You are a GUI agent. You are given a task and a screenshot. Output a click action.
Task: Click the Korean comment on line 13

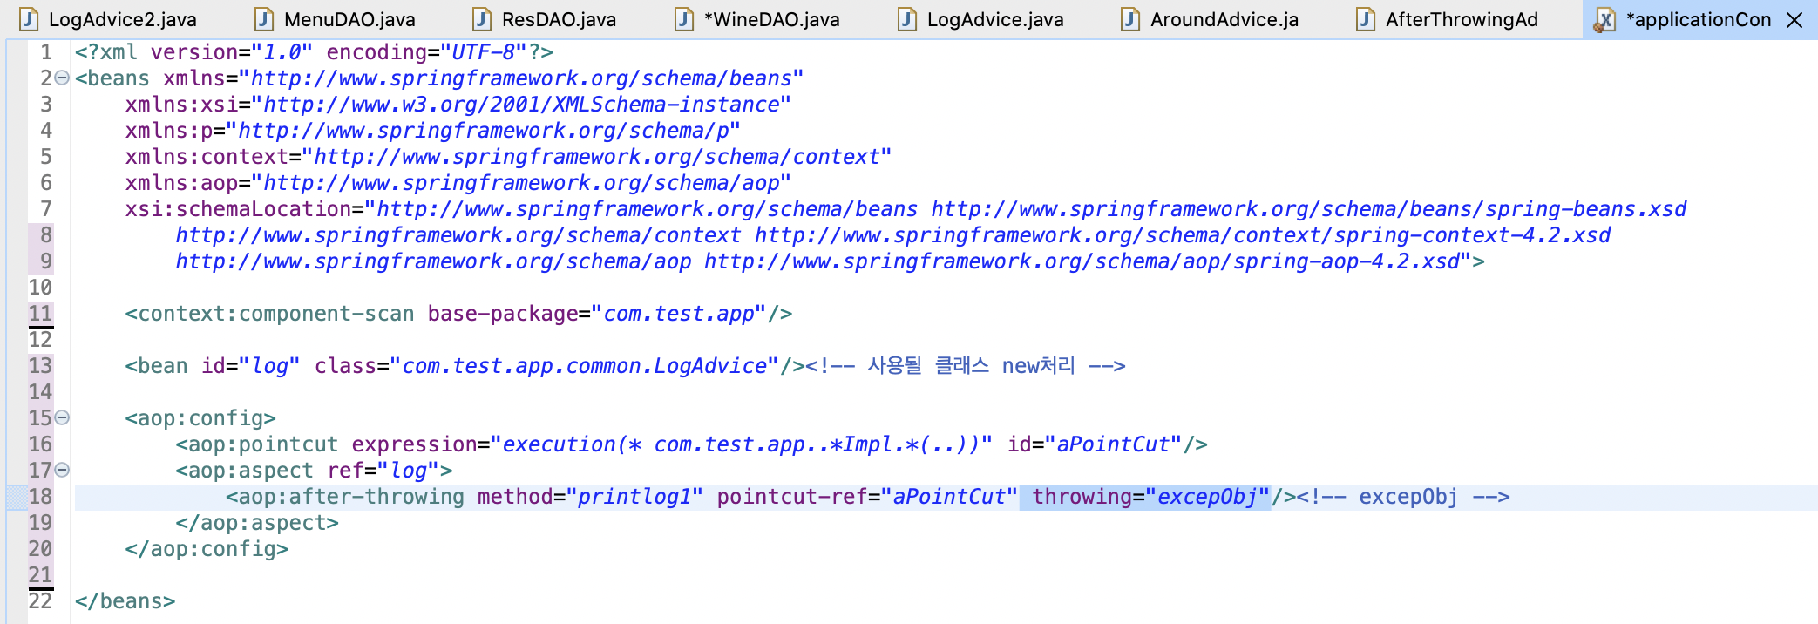[966, 366]
